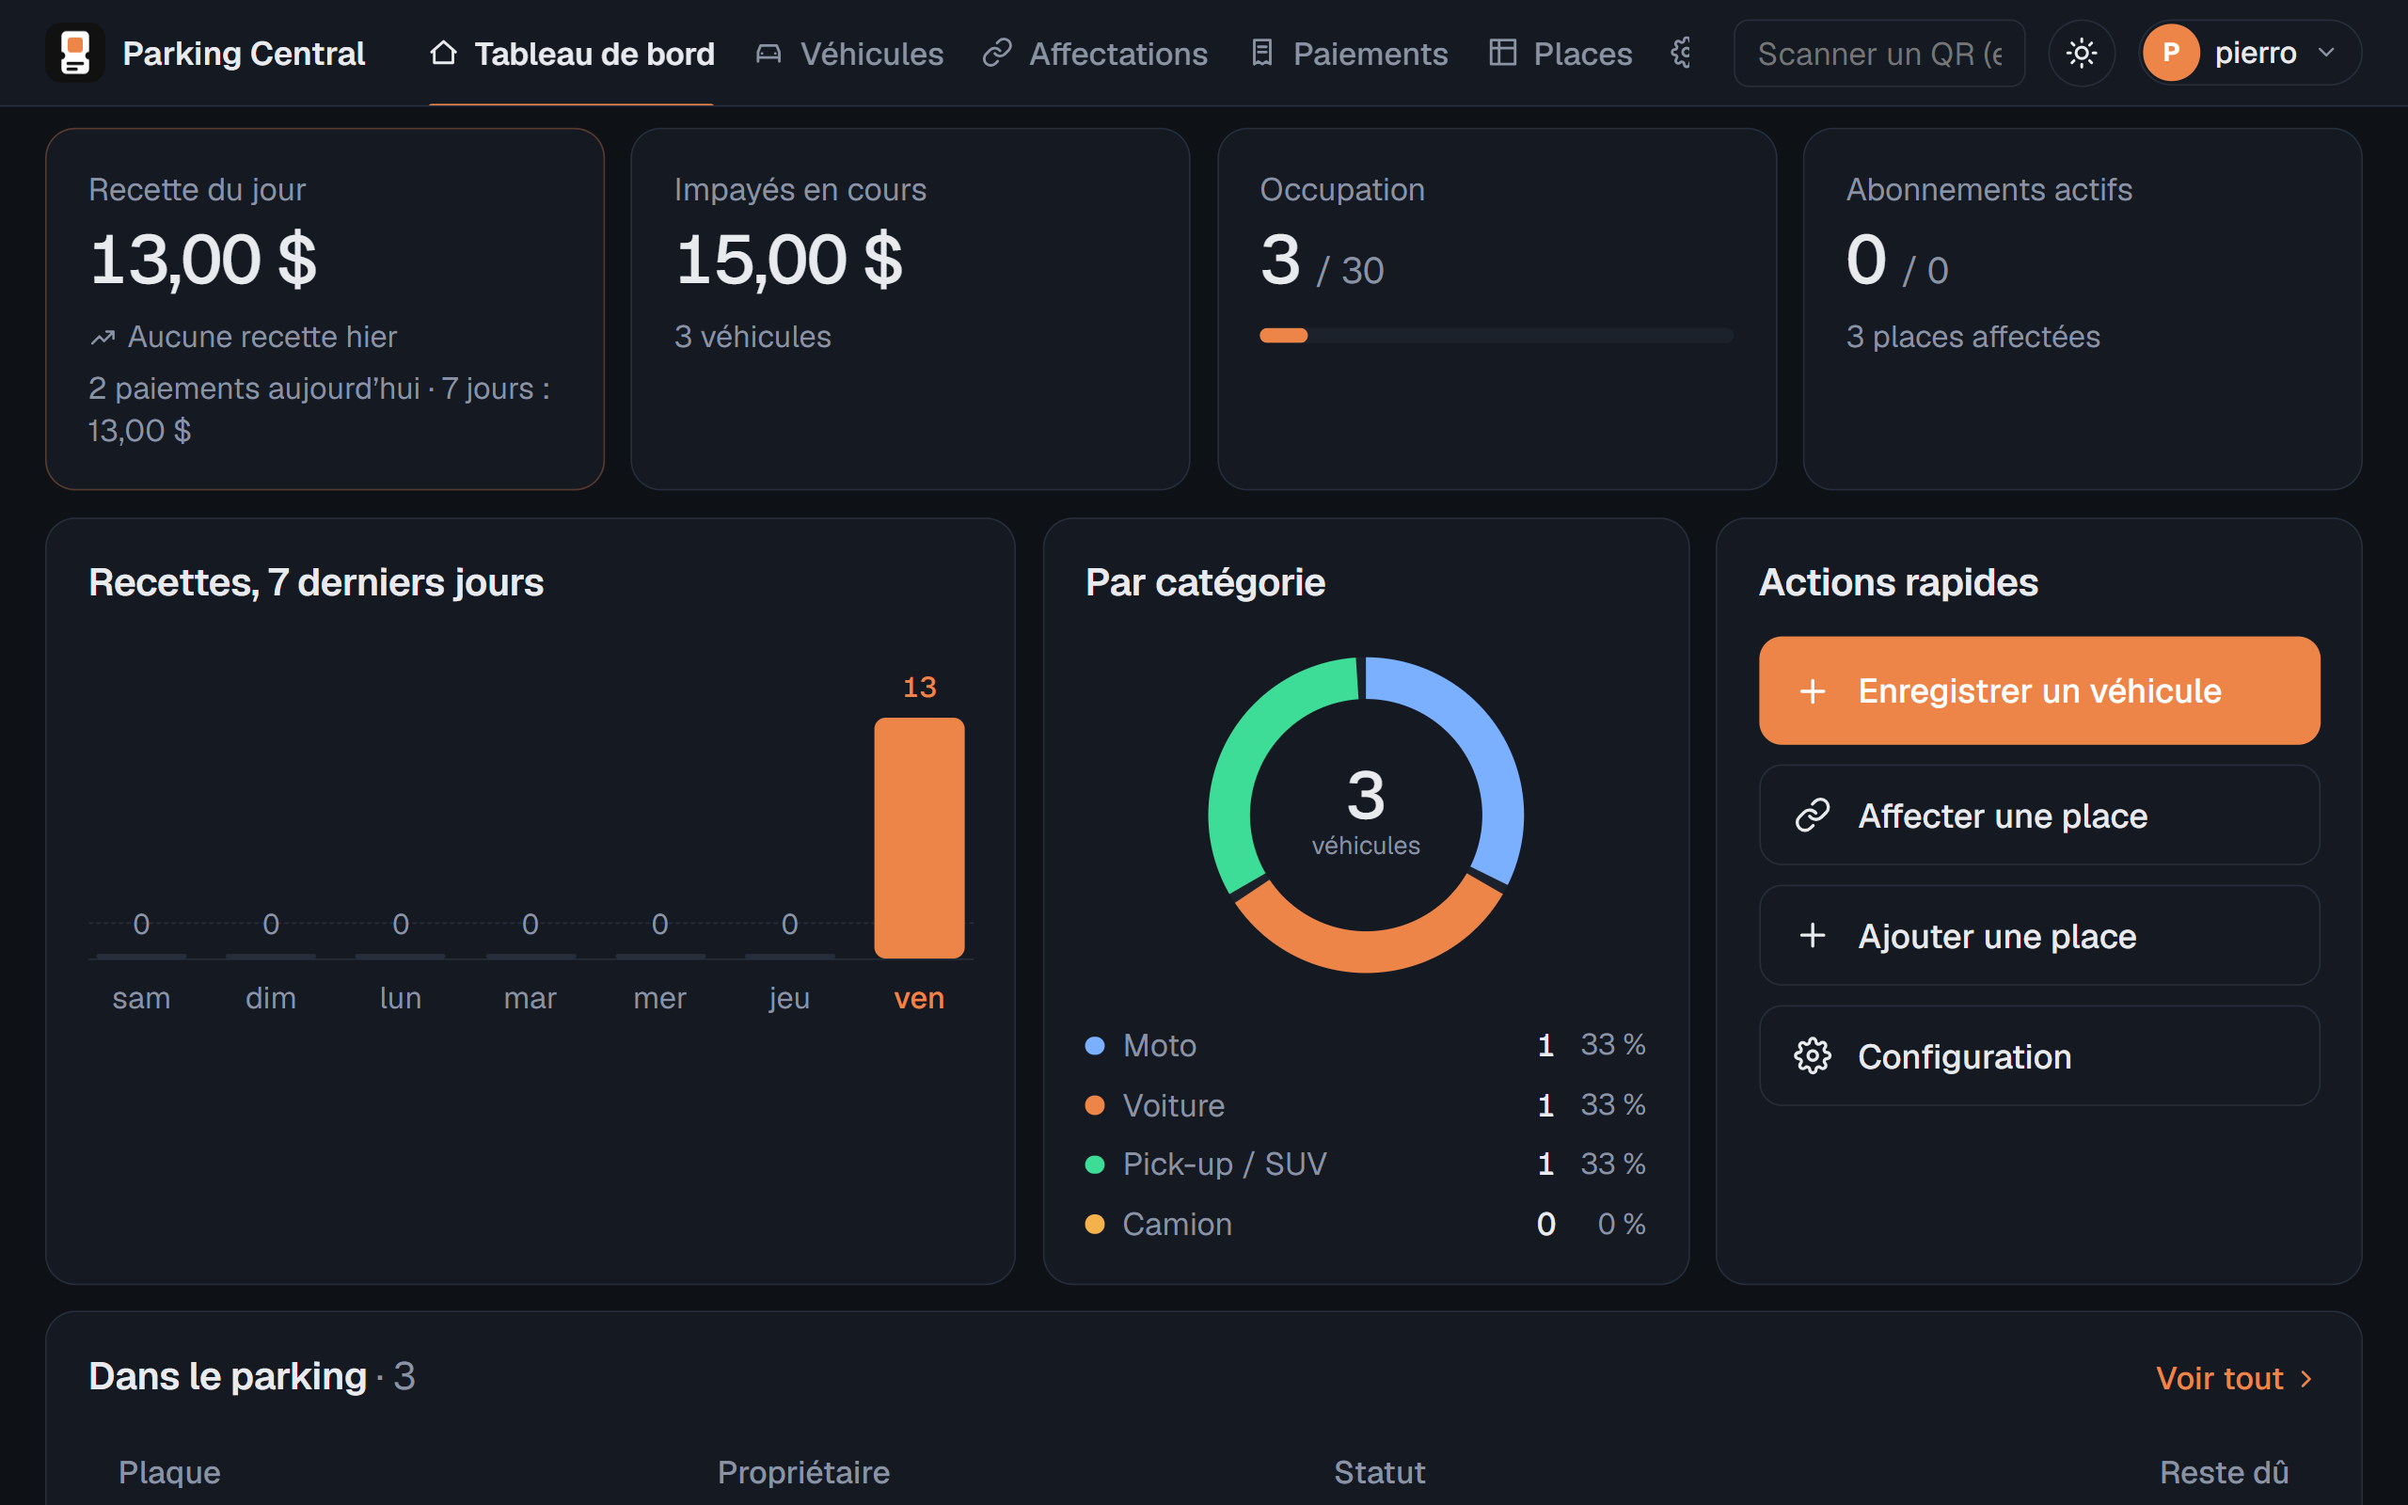Click Ajouter une place button
Image resolution: width=2408 pixels, height=1505 pixels.
coord(2040,936)
